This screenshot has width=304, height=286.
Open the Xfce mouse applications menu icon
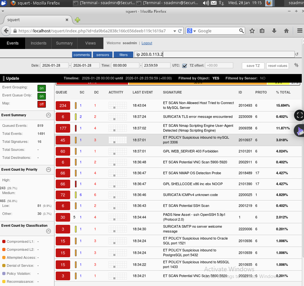[x=4, y=3]
